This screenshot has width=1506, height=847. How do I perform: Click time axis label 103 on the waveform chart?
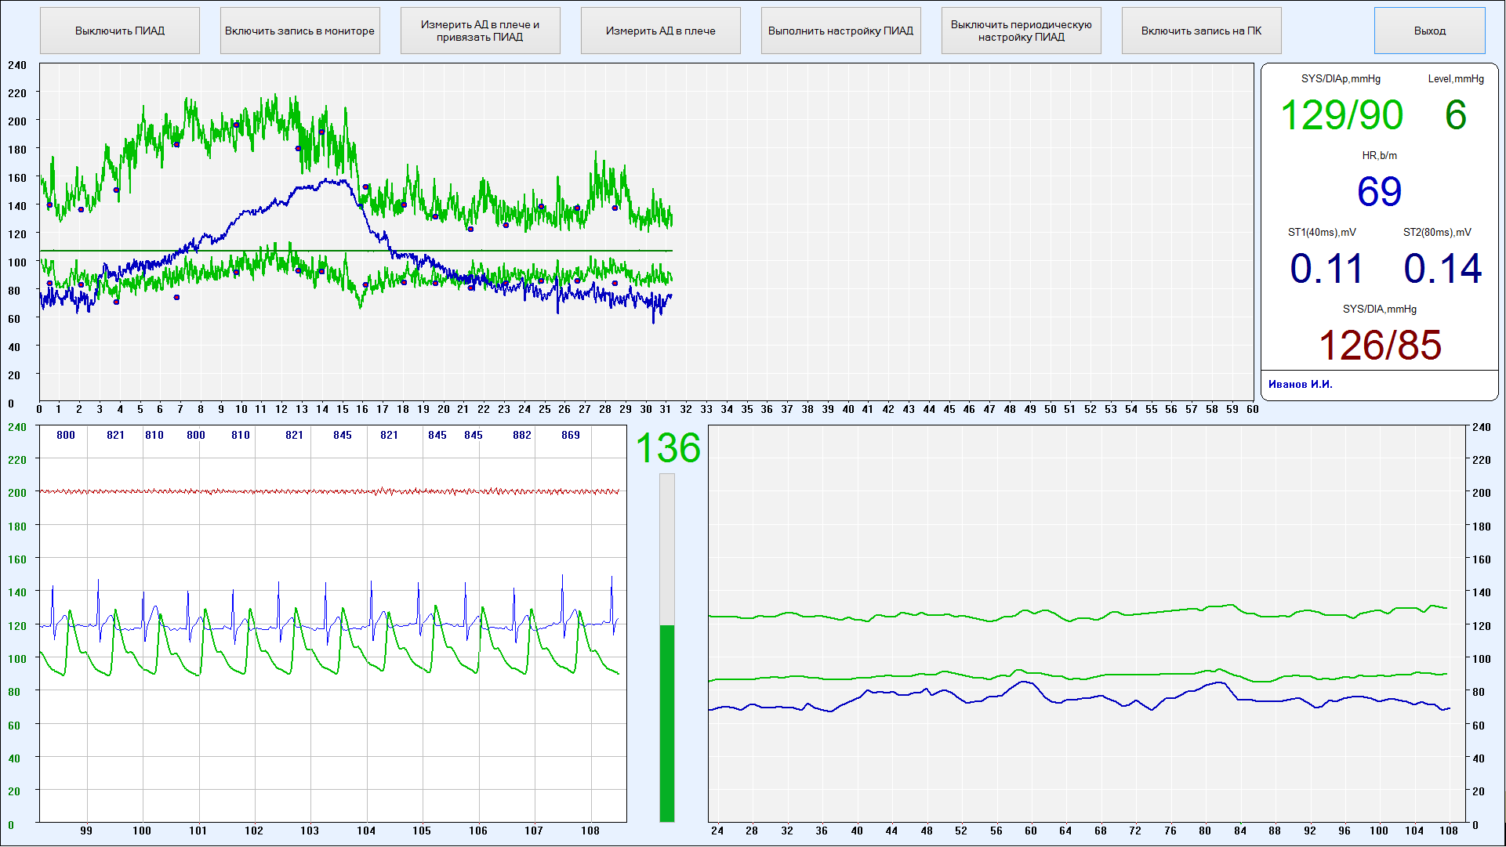[x=310, y=831]
